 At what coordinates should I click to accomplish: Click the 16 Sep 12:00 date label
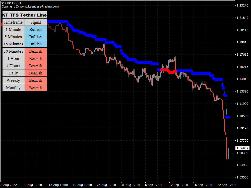pos(203,185)
